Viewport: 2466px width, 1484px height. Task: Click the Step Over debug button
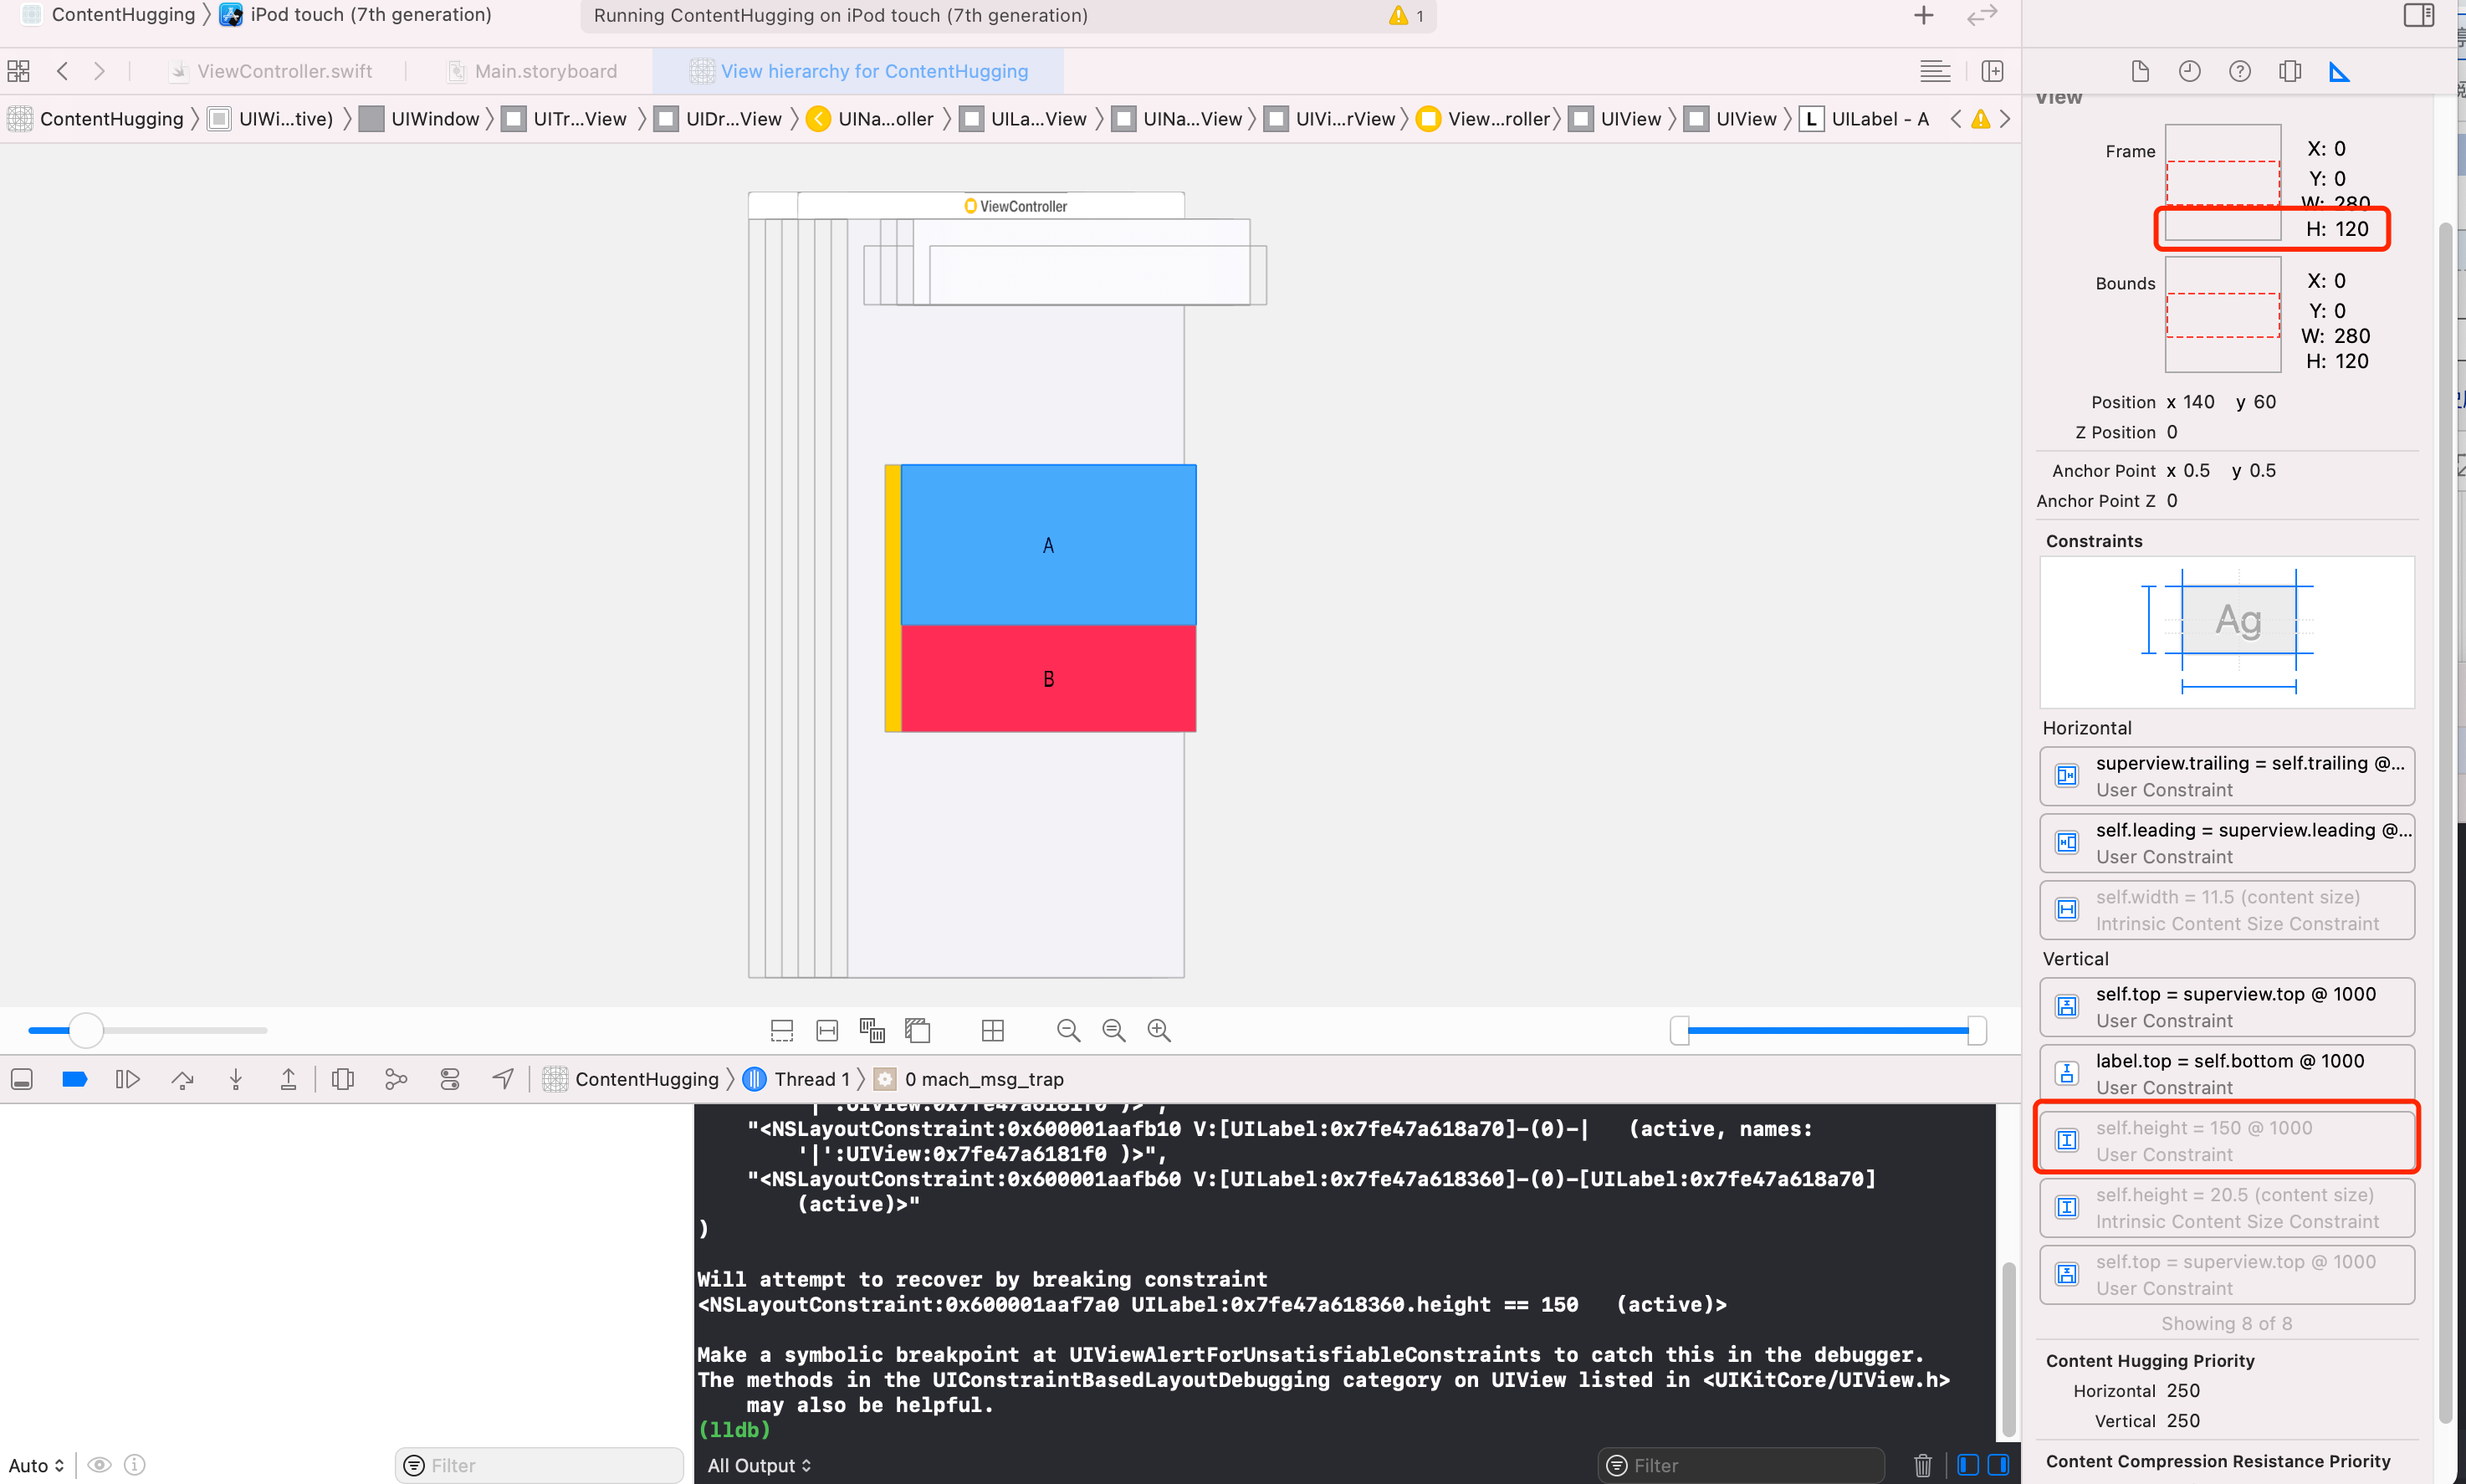(x=182, y=1079)
